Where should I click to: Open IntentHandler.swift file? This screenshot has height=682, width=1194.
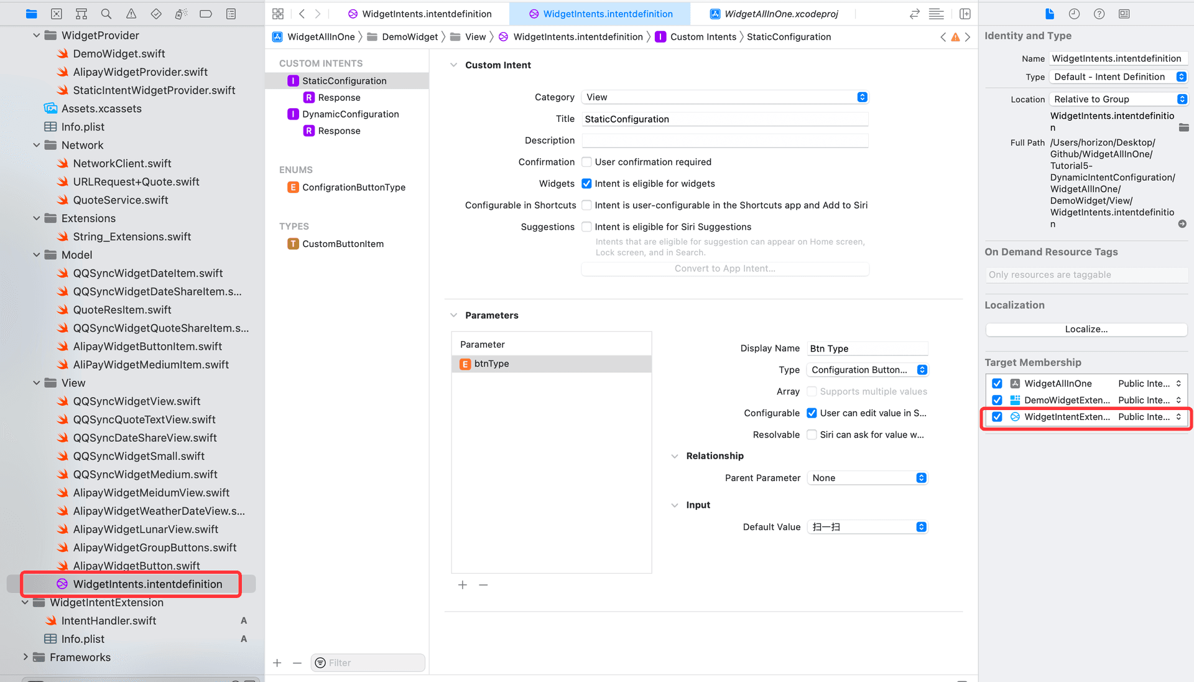(x=108, y=620)
